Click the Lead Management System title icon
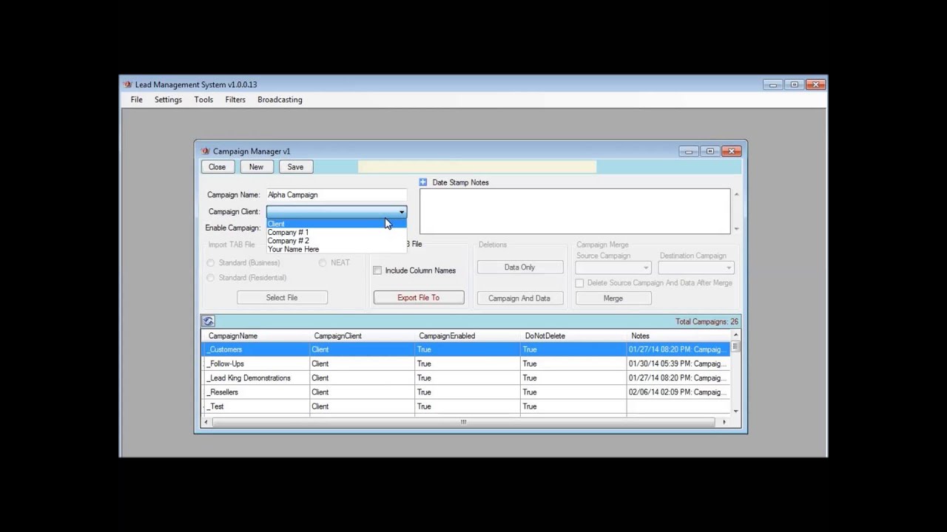The height and width of the screenshot is (532, 947). click(128, 85)
